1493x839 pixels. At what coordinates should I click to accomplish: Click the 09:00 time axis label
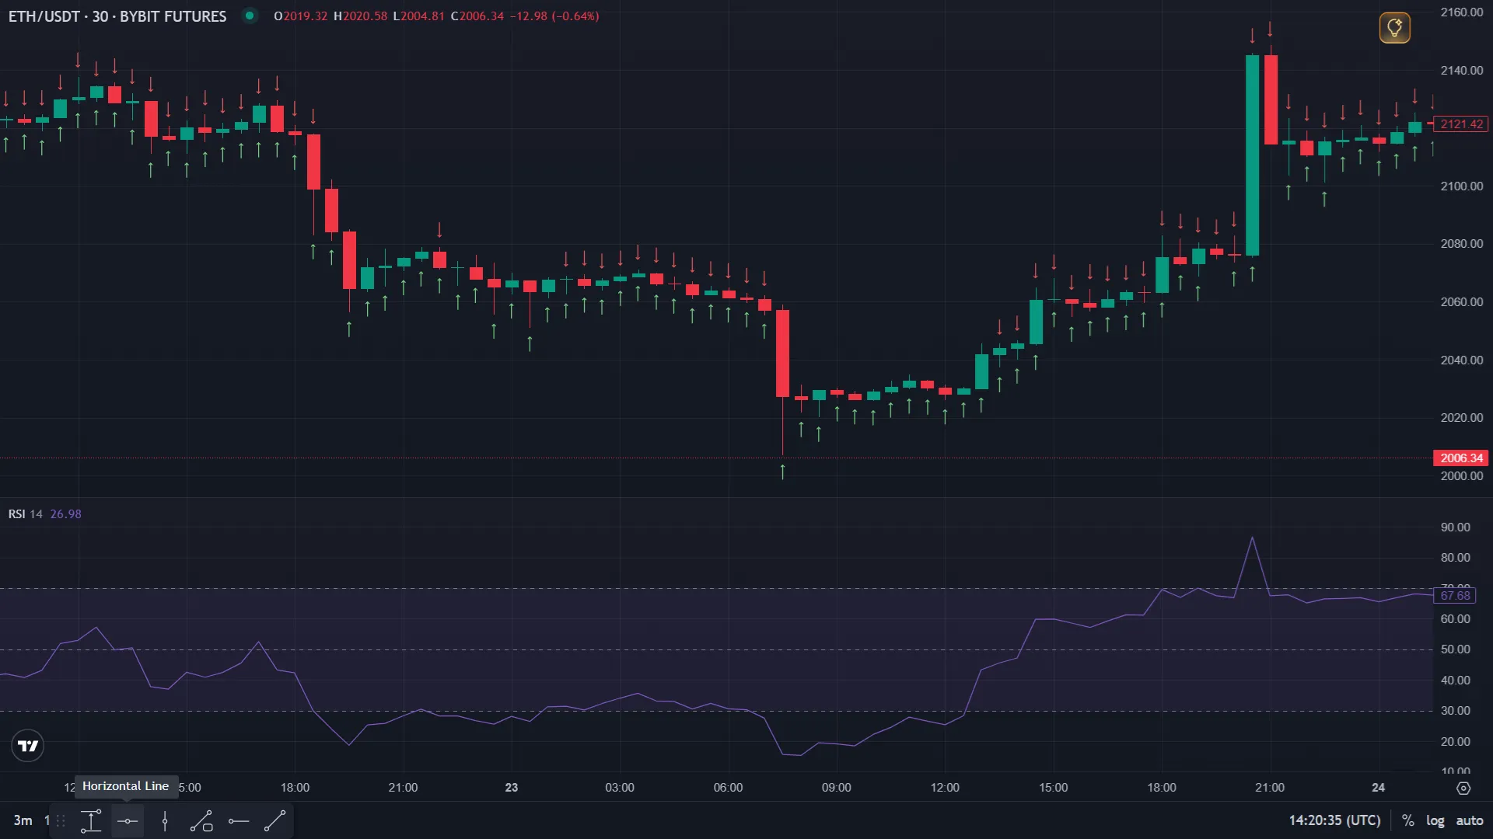point(836,788)
